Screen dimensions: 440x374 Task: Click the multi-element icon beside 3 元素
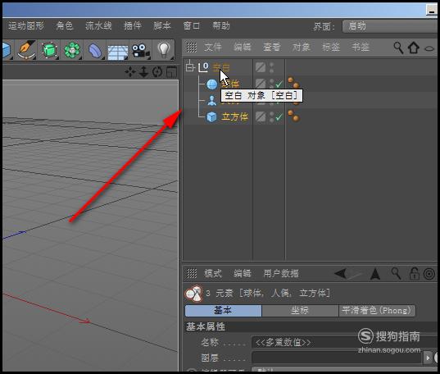click(193, 294)
